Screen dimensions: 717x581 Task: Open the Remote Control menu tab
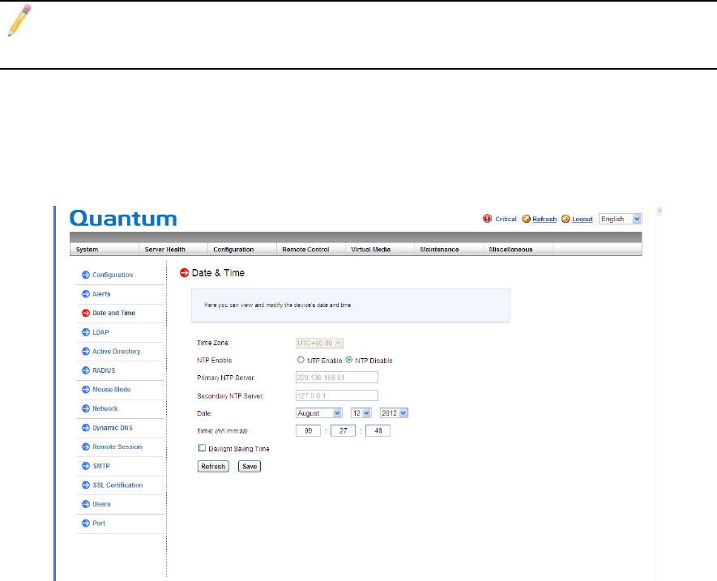311,250
